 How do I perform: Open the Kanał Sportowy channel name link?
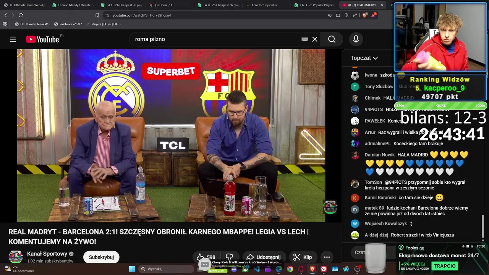point(47,254)
